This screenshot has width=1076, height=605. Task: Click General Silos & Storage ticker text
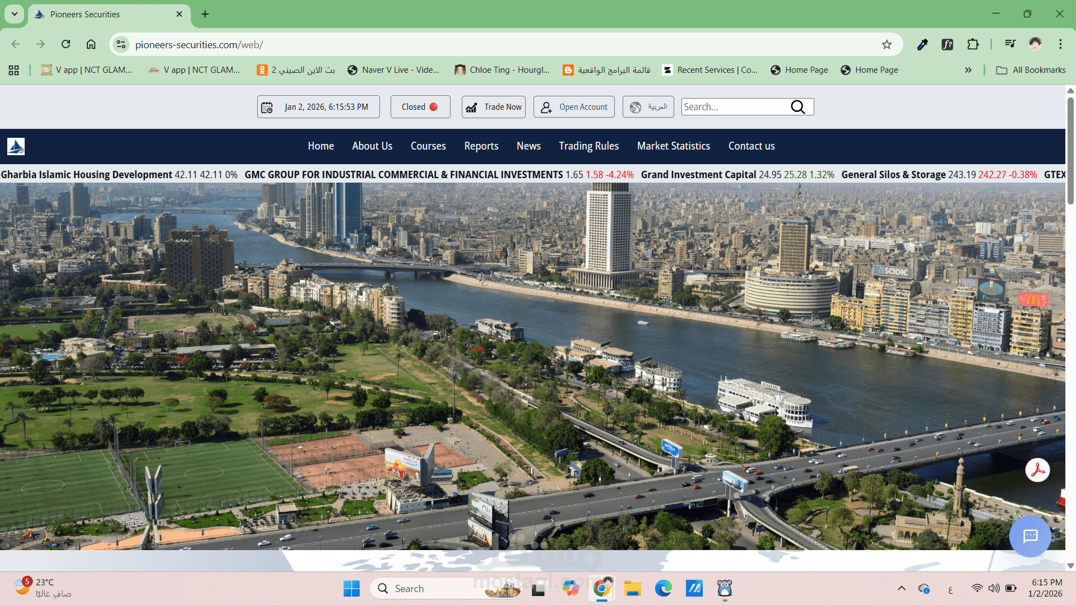pyautogui.click(x=893, y=175)
